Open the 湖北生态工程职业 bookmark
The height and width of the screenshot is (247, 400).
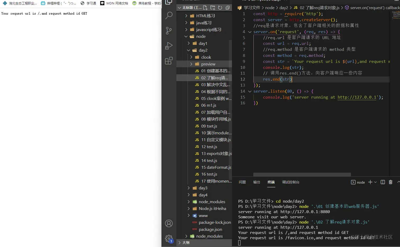click(x=20, y=3)
